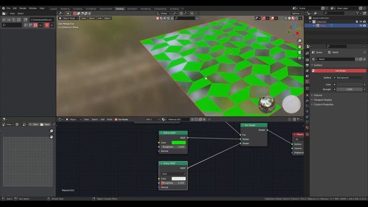Toggle viewport visibility eye for Plane object
The image size is (368, 207).
click(361, 25)
